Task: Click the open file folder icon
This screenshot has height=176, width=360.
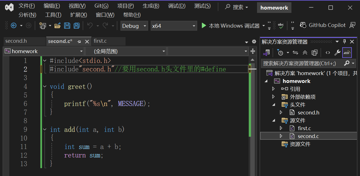Action: [58, 26]
